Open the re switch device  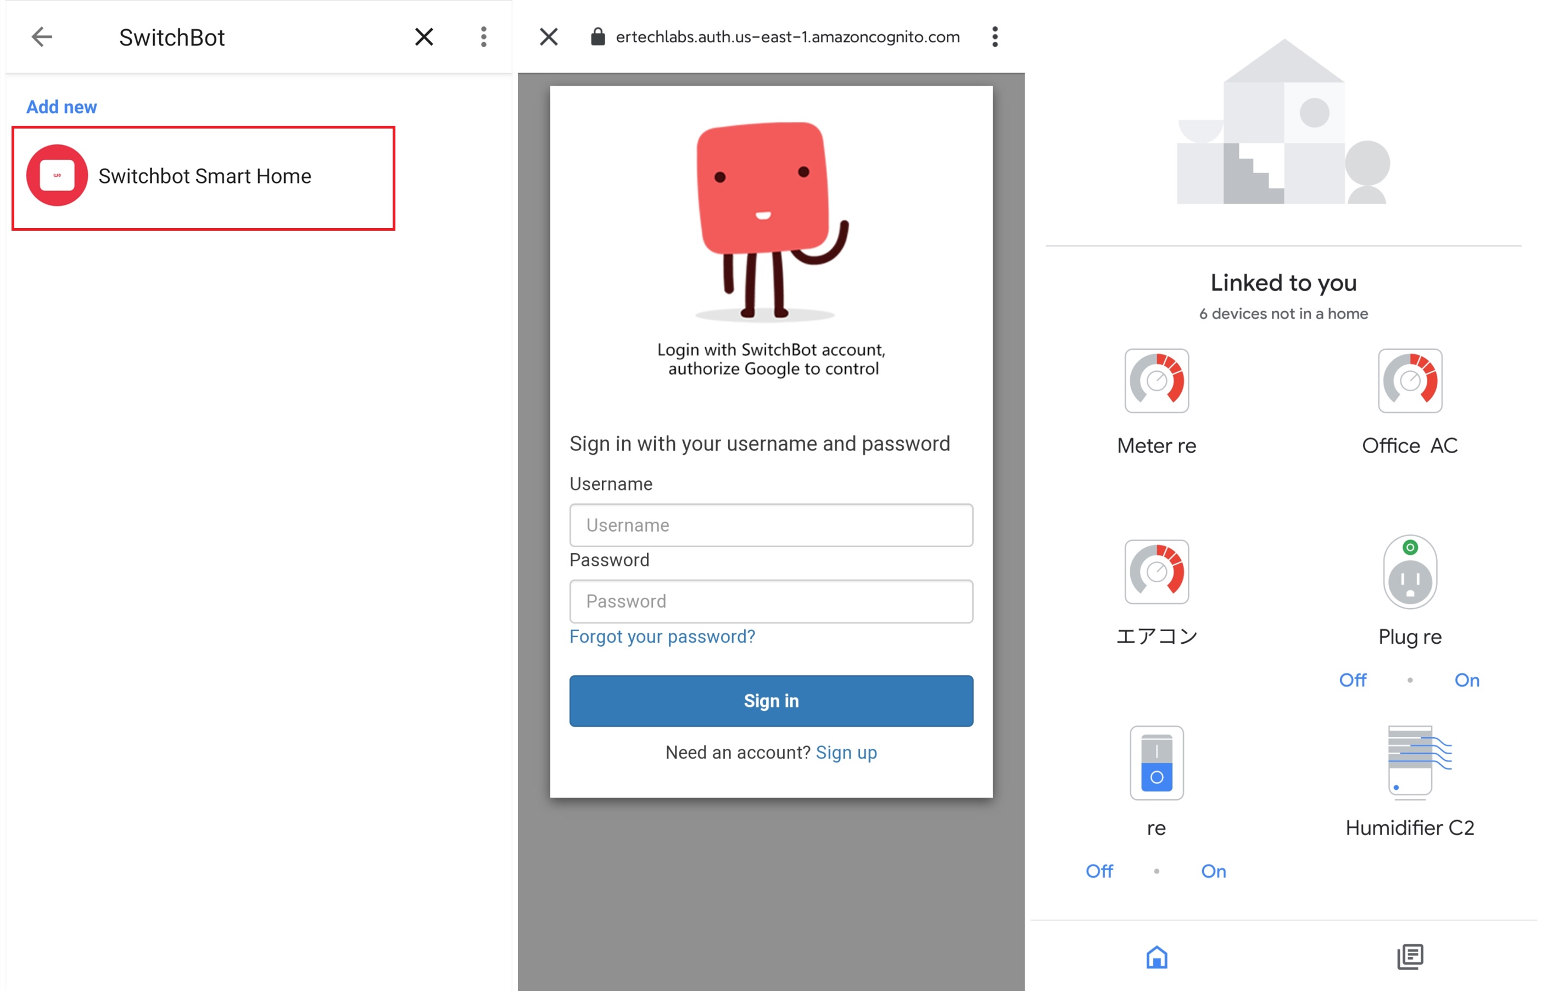point(1157,763)
